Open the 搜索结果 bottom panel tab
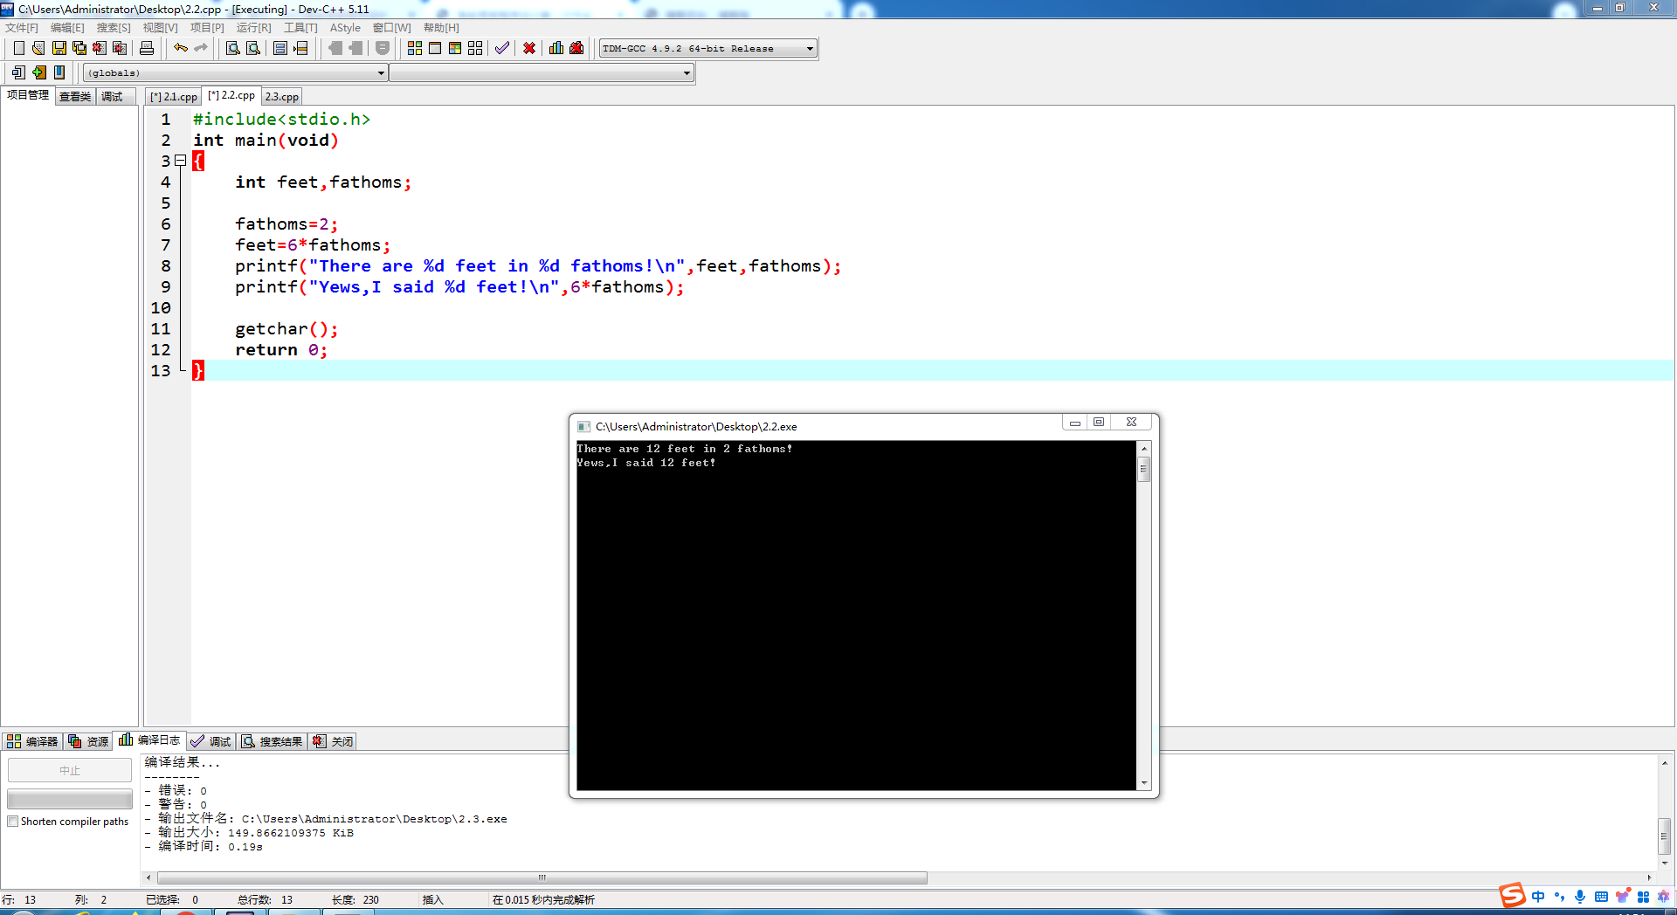The image size is (1677, 915). (273, 741)
